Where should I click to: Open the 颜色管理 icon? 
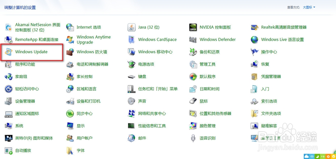193,126
